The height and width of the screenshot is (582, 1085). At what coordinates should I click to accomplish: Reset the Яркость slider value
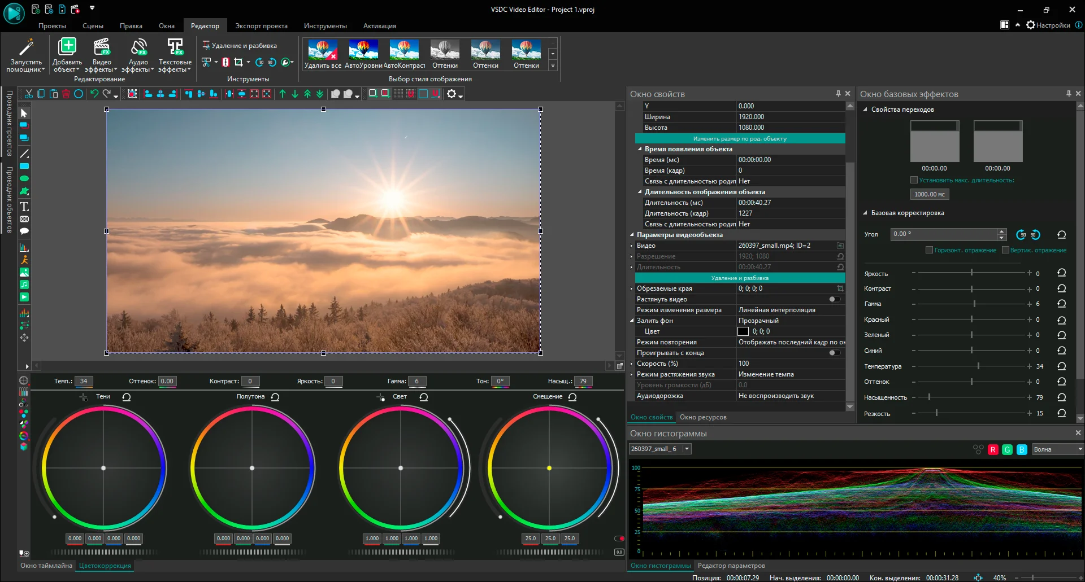pos(1062,273)
